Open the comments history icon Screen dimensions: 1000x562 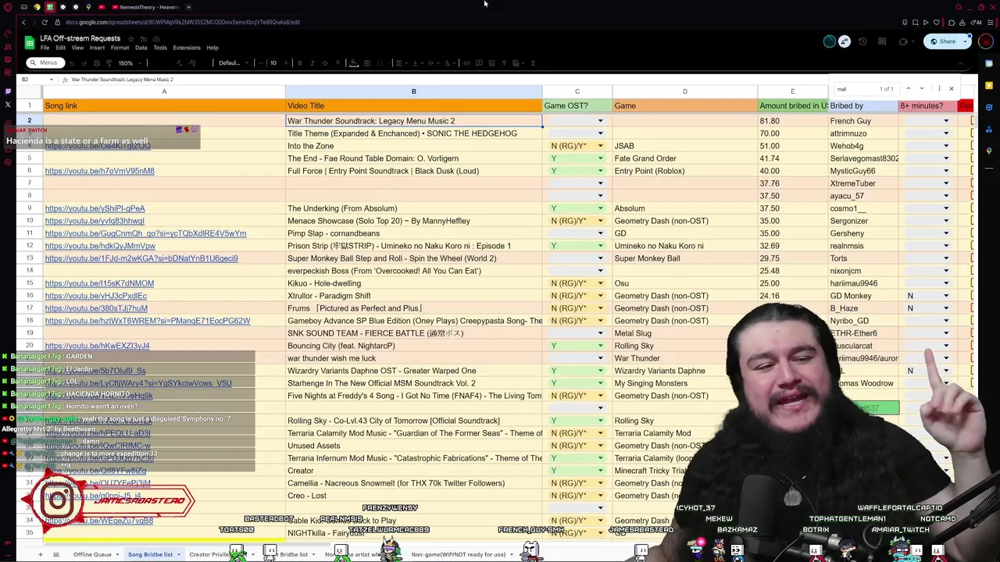pos(882,41)
